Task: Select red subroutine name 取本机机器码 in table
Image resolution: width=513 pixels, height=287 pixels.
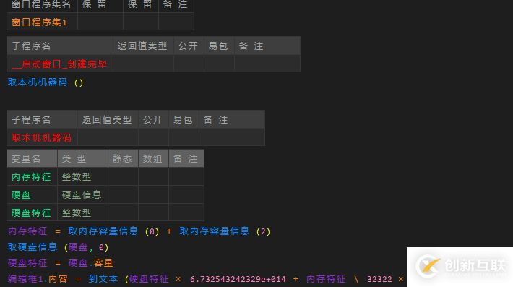Action: pyautogui.click(x=42, y=138)
